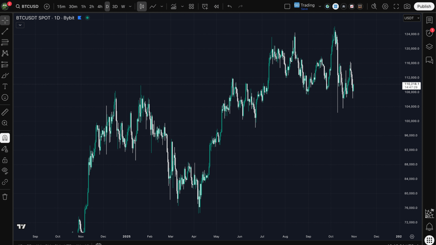Image resolution: width=436 pixels, height=245 pixels.
Task: Switch to the 4h timeframe
Action: pyautogui.click(x=100, y=7)
